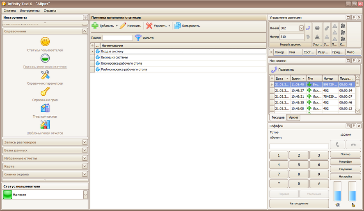Select the Блокировка рабочего стола row
This screenshot has width=364, height=211.
pyautogui.click(x=178, y=63)
